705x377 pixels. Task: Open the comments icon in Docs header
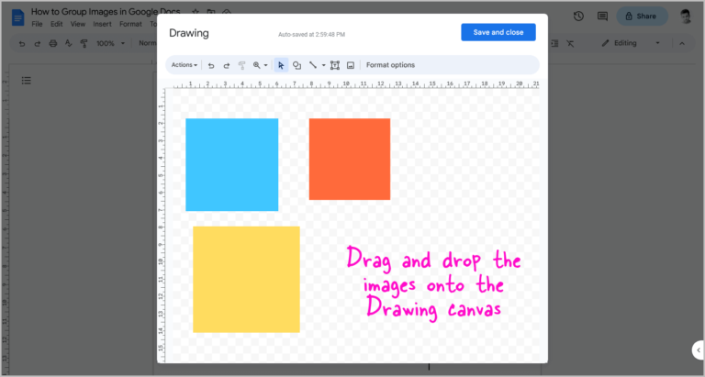point(602,17)
